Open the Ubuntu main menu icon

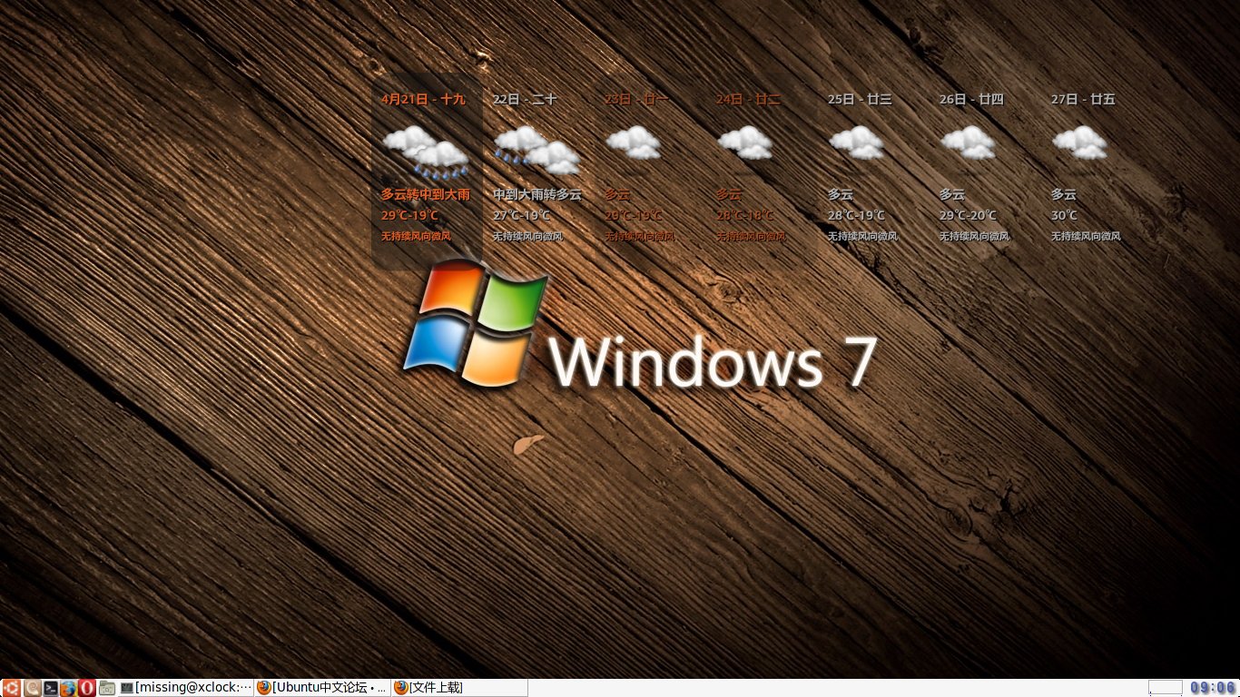[11, 688]
